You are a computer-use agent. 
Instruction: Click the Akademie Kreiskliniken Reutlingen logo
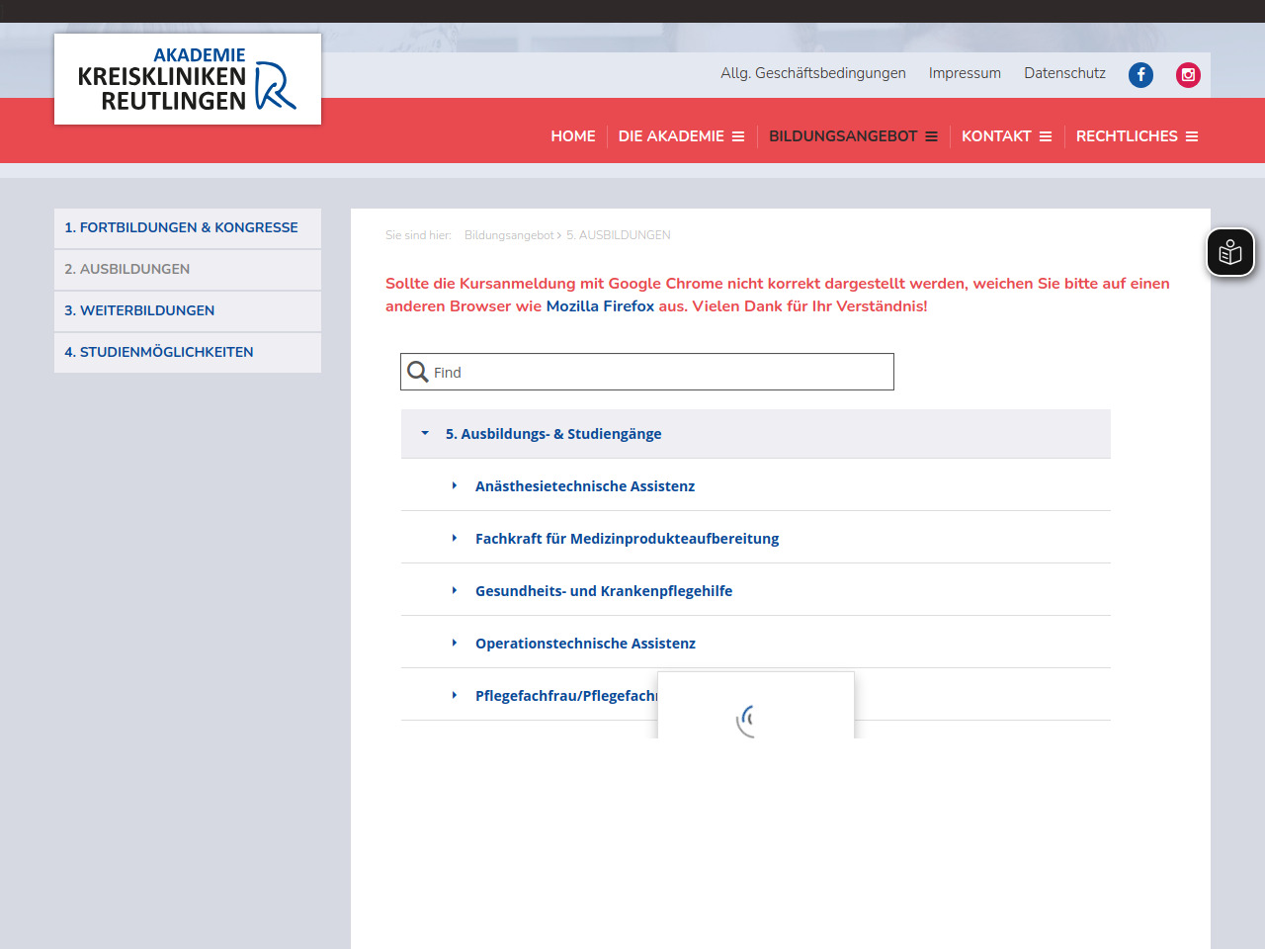(188, 79)
